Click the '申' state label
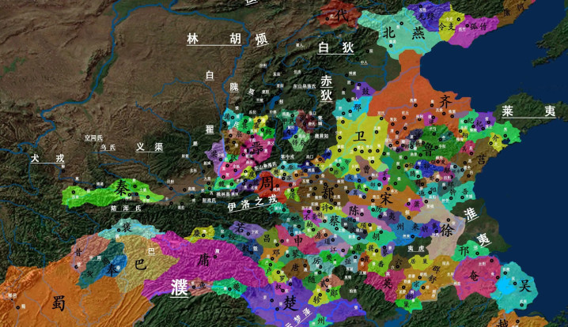The height and width of the screenshot is (327, 568). coord(299,240)
